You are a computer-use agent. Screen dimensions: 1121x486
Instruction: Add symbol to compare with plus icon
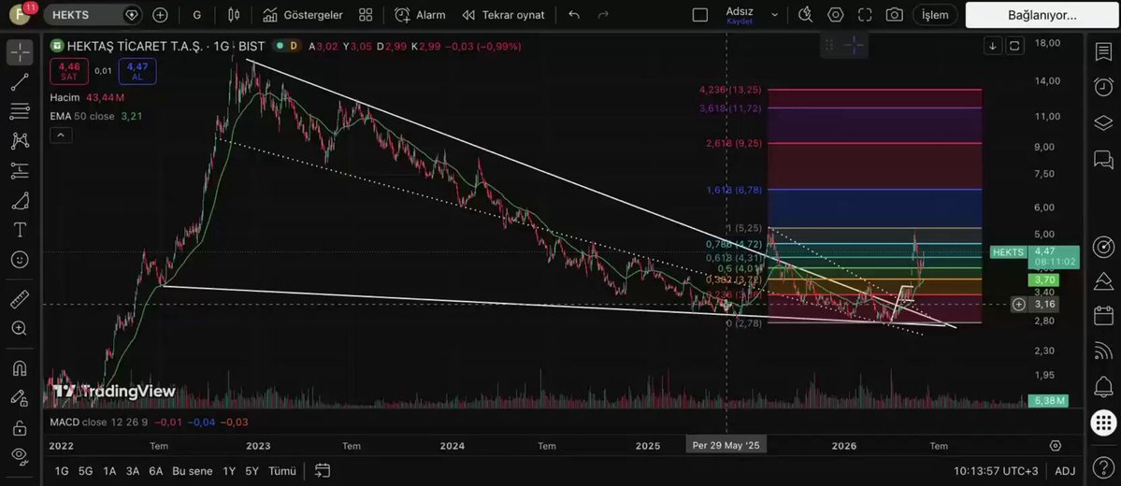160,14
